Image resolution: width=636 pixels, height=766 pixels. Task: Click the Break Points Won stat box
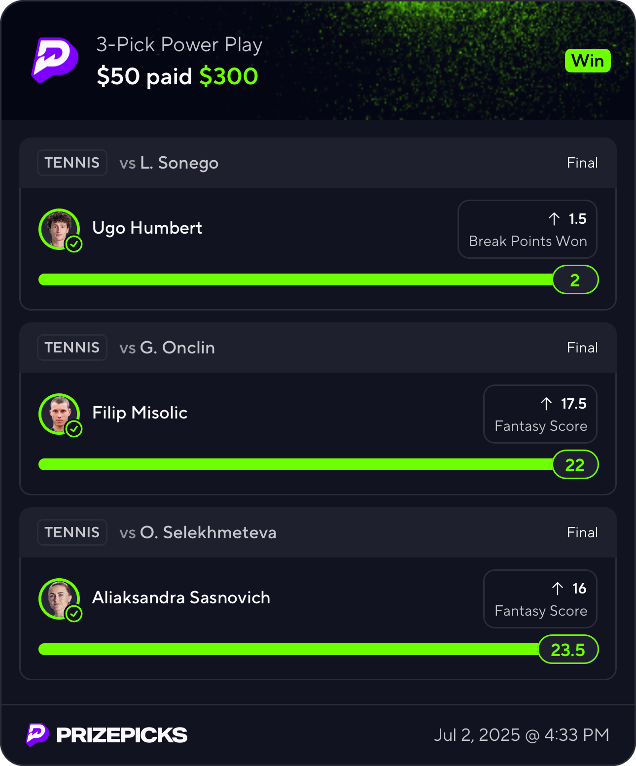click(527, 229)
